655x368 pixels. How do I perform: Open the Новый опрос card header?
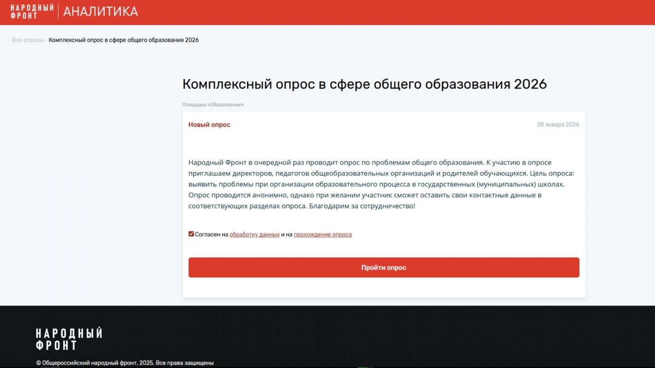(x=210, y=124)
